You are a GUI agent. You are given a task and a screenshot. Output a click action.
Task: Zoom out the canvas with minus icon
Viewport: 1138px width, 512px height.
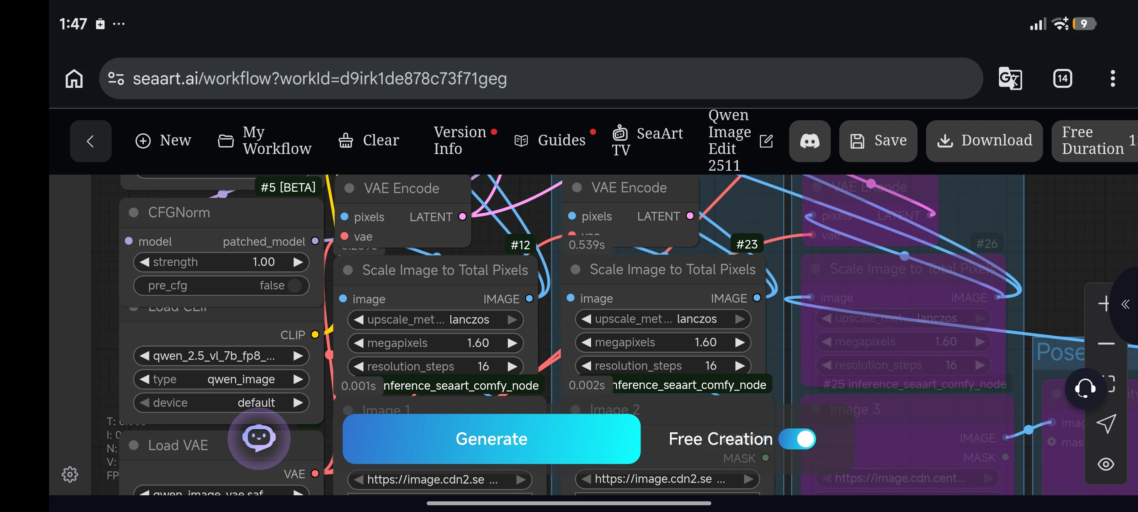coord(1106,344)
